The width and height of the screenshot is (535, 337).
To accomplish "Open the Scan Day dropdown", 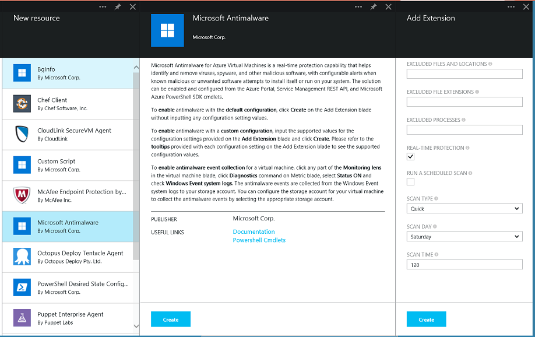I will (x=464, y=237).
